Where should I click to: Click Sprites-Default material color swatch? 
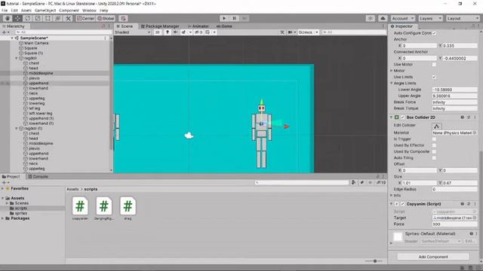(x=398, y=237)
